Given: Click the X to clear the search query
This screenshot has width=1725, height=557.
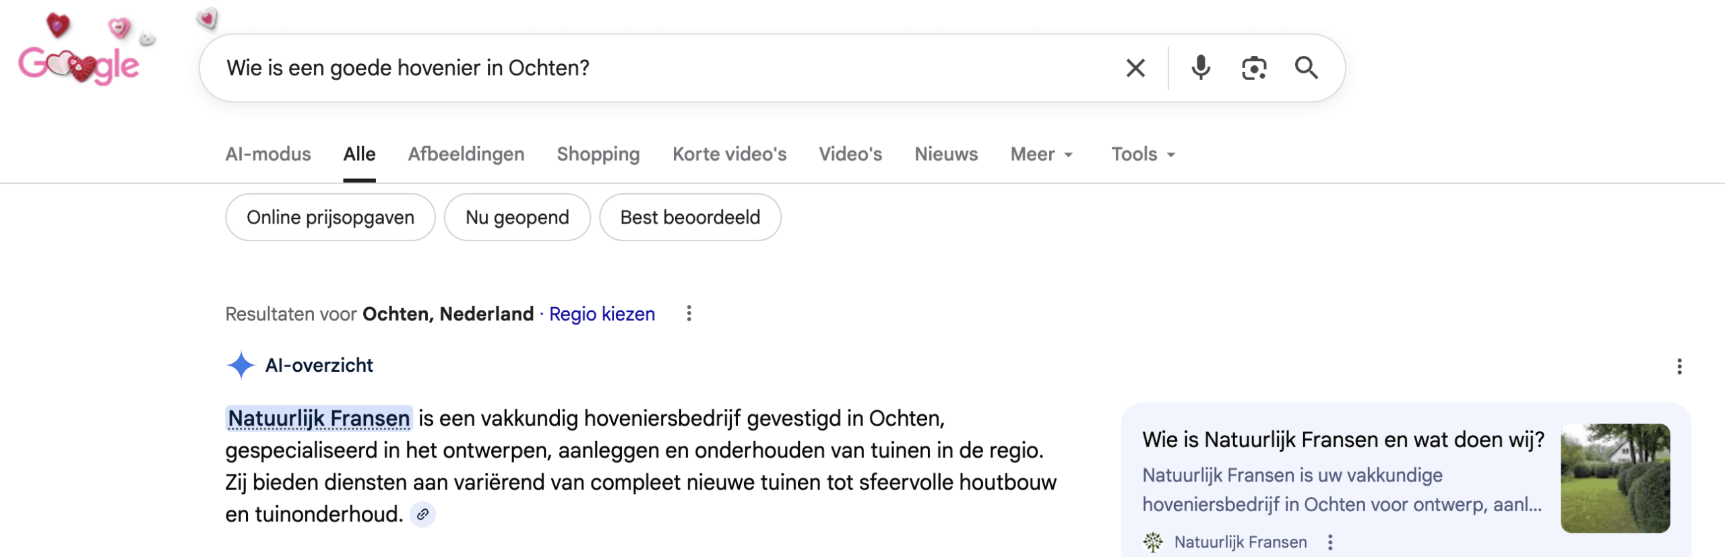Looking at the screenshot, I should [1135, 67].
